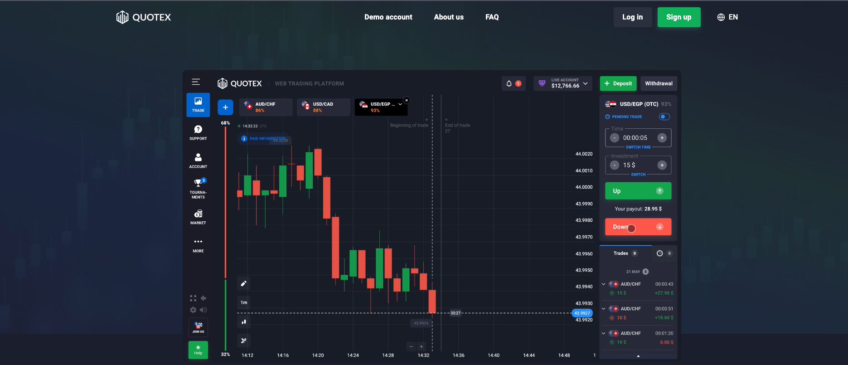Open the hamburger menu icon

pos(196,82)
